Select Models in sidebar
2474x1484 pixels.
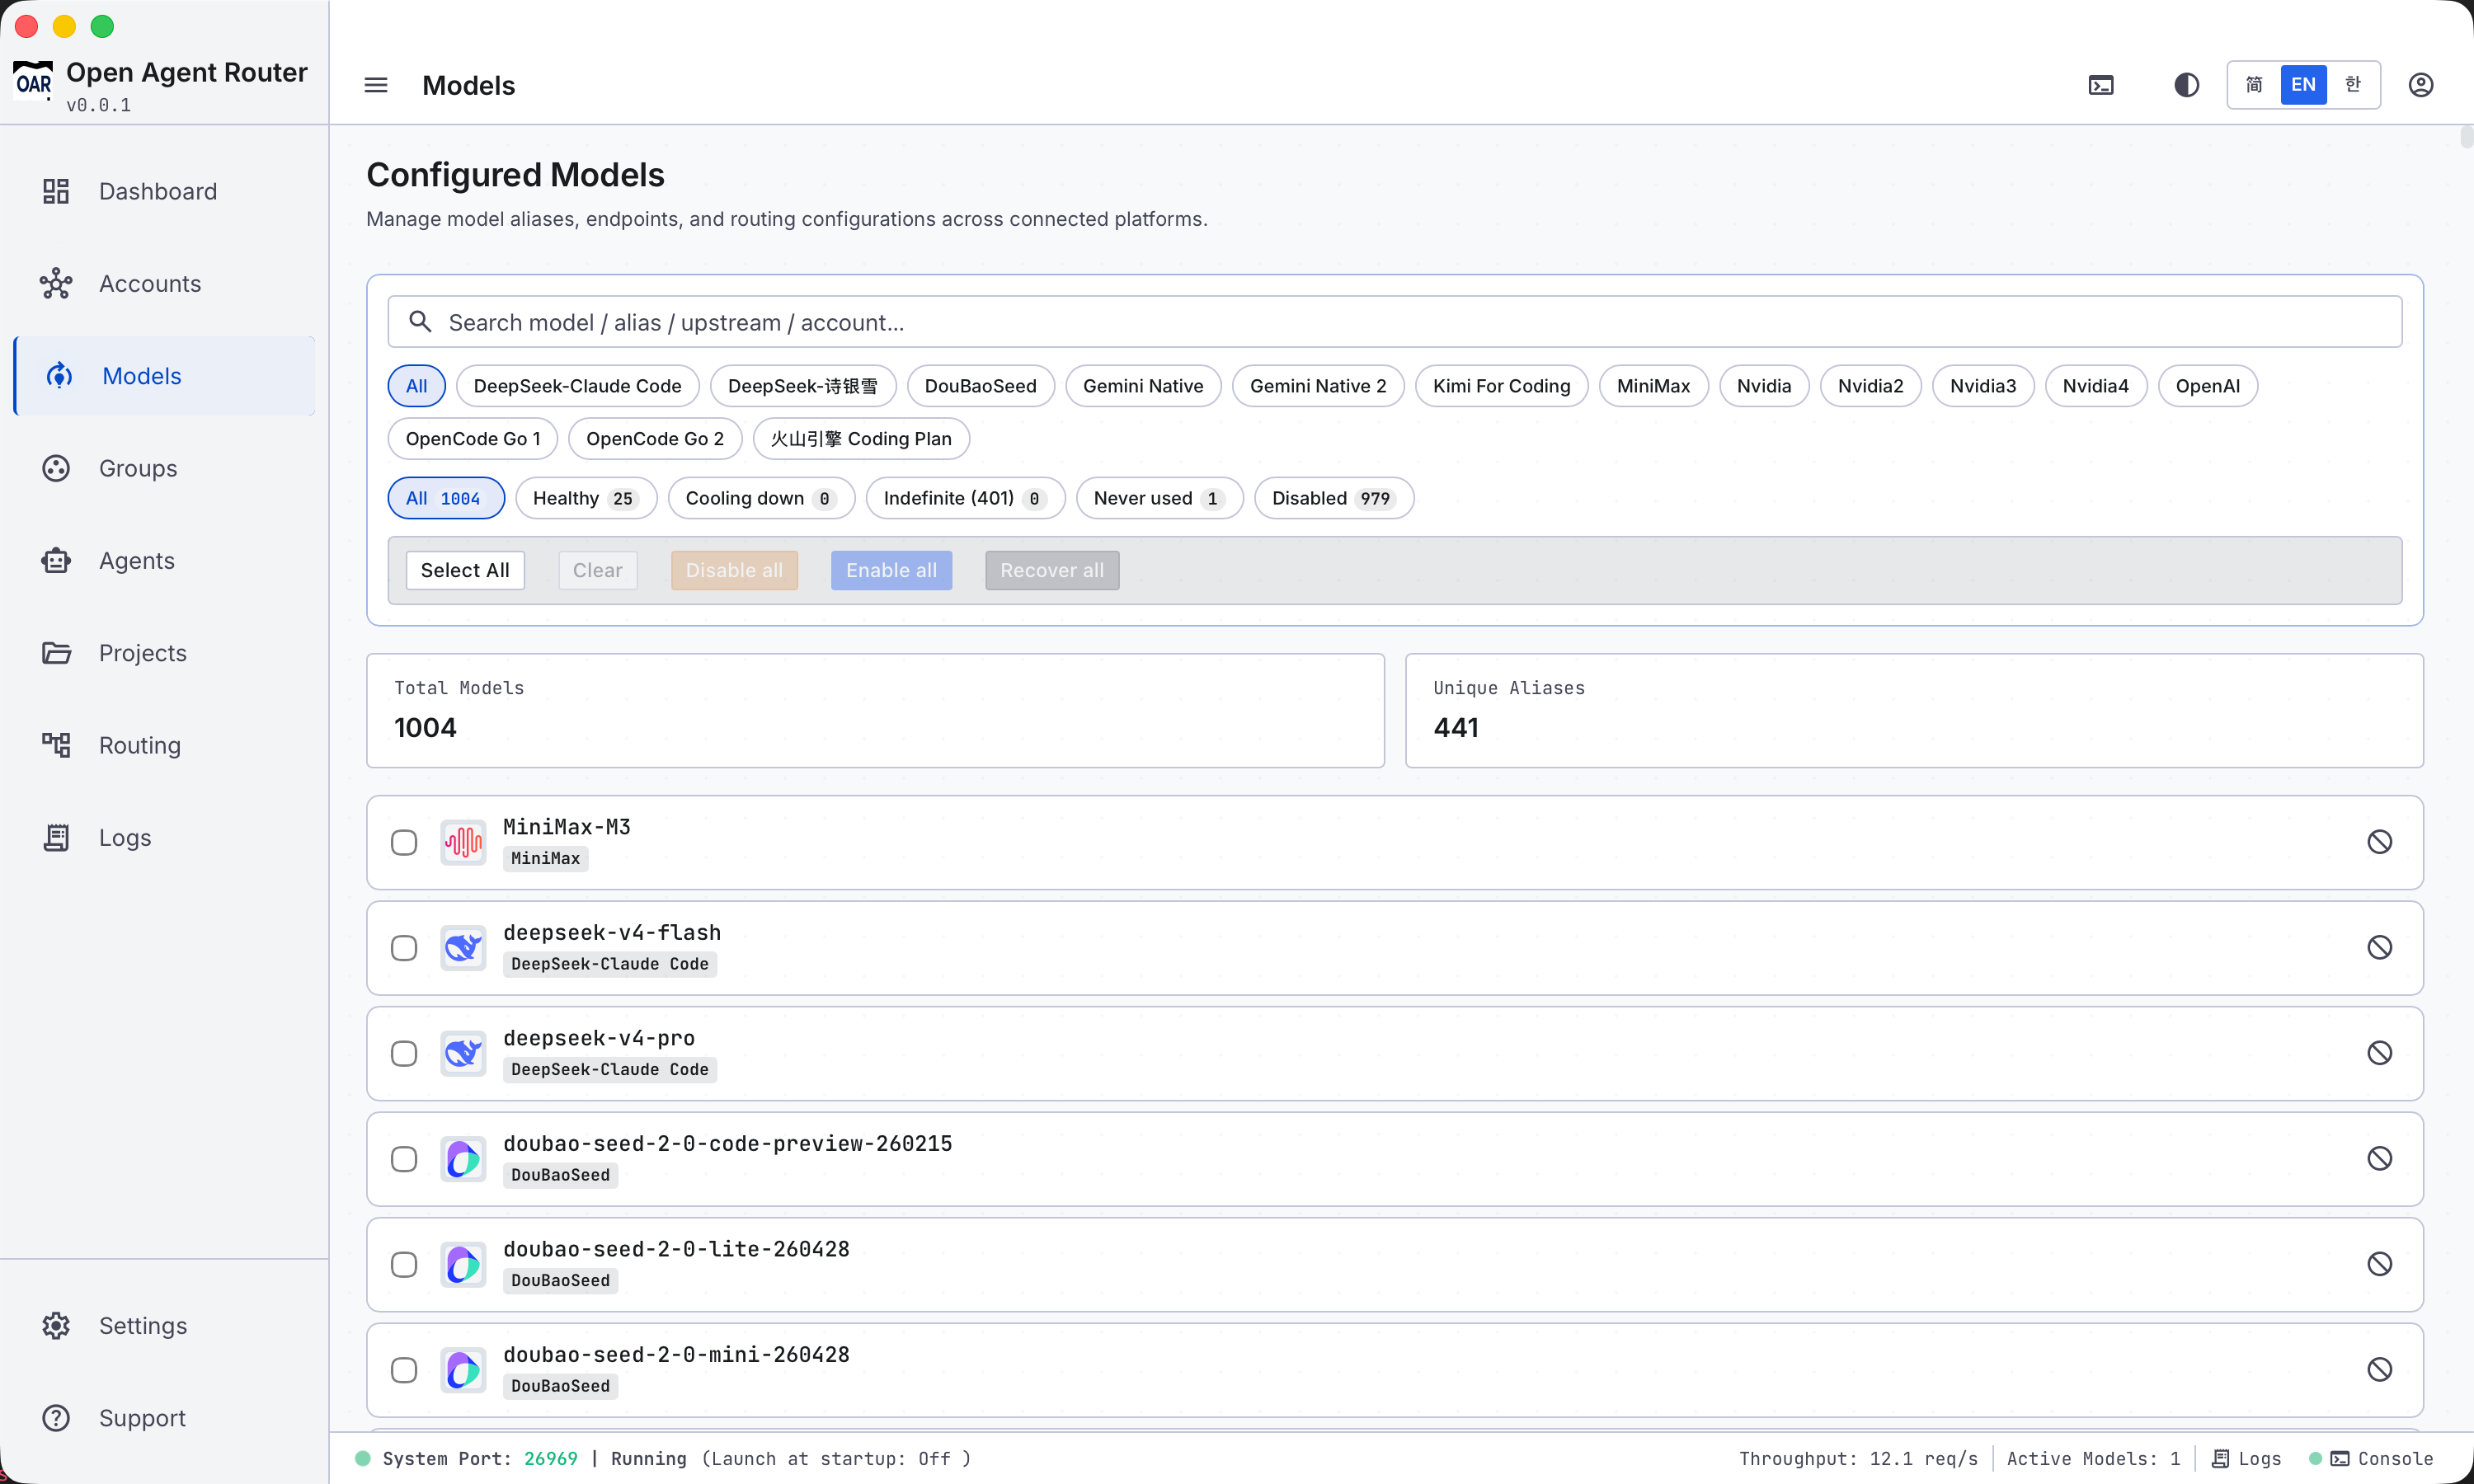pos(164,376)
